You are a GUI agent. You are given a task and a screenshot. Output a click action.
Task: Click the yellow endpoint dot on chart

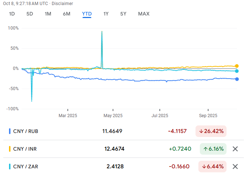237,66
